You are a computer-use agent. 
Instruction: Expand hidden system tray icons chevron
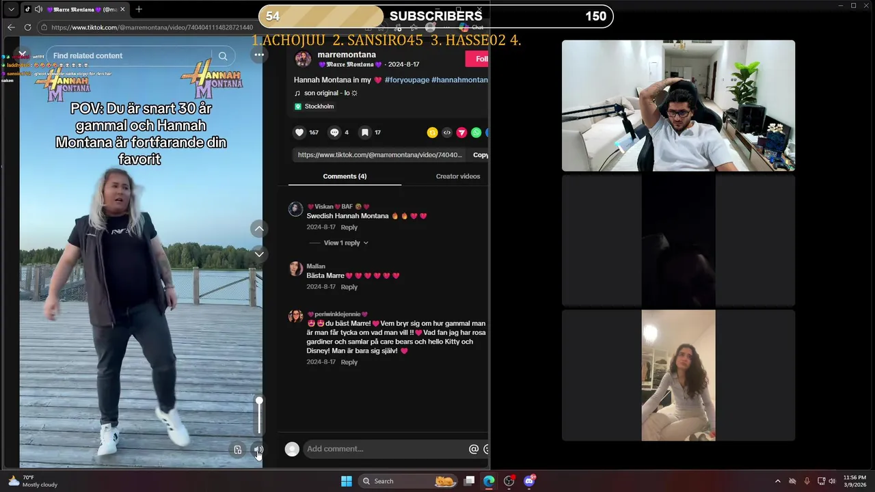[x=777, y=481]
